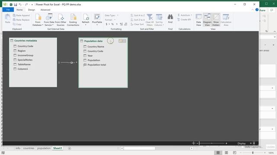Add new sheet with plus button
Screen dimensions: 277x155
pos(69,148)
